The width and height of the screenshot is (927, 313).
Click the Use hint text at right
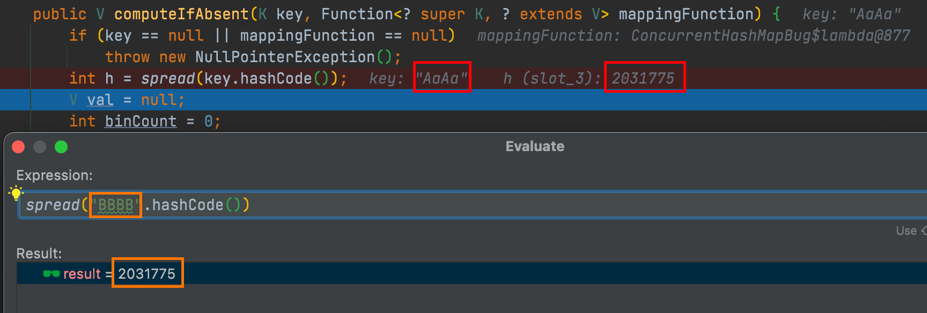coord(907,230)
